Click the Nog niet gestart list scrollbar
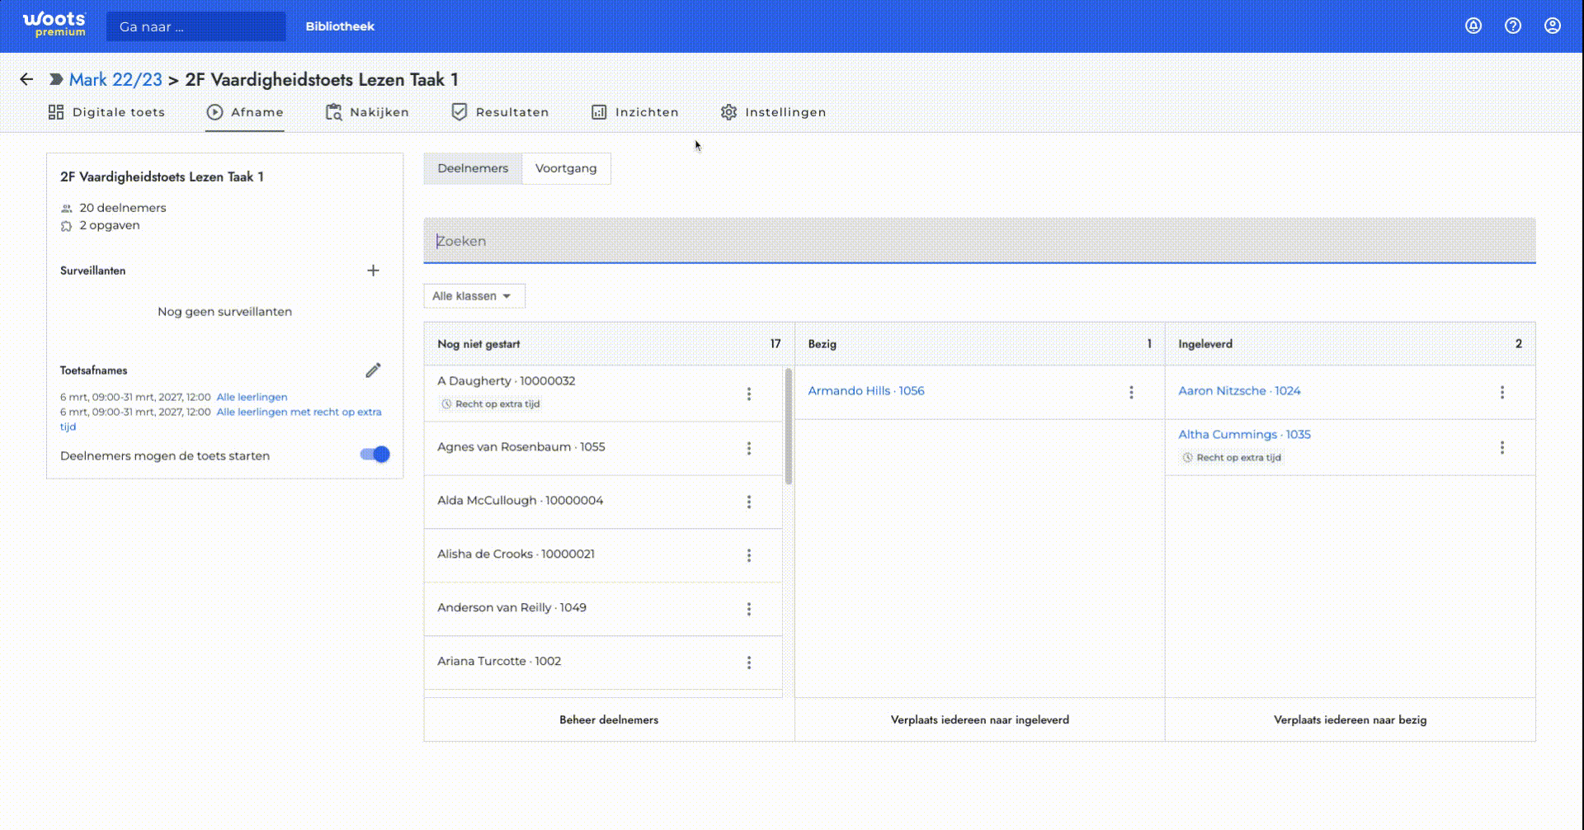 tap(789, 427)
